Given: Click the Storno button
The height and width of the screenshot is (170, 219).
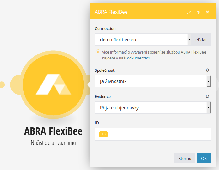Looking at the screenshot, I should pos(185,158).
